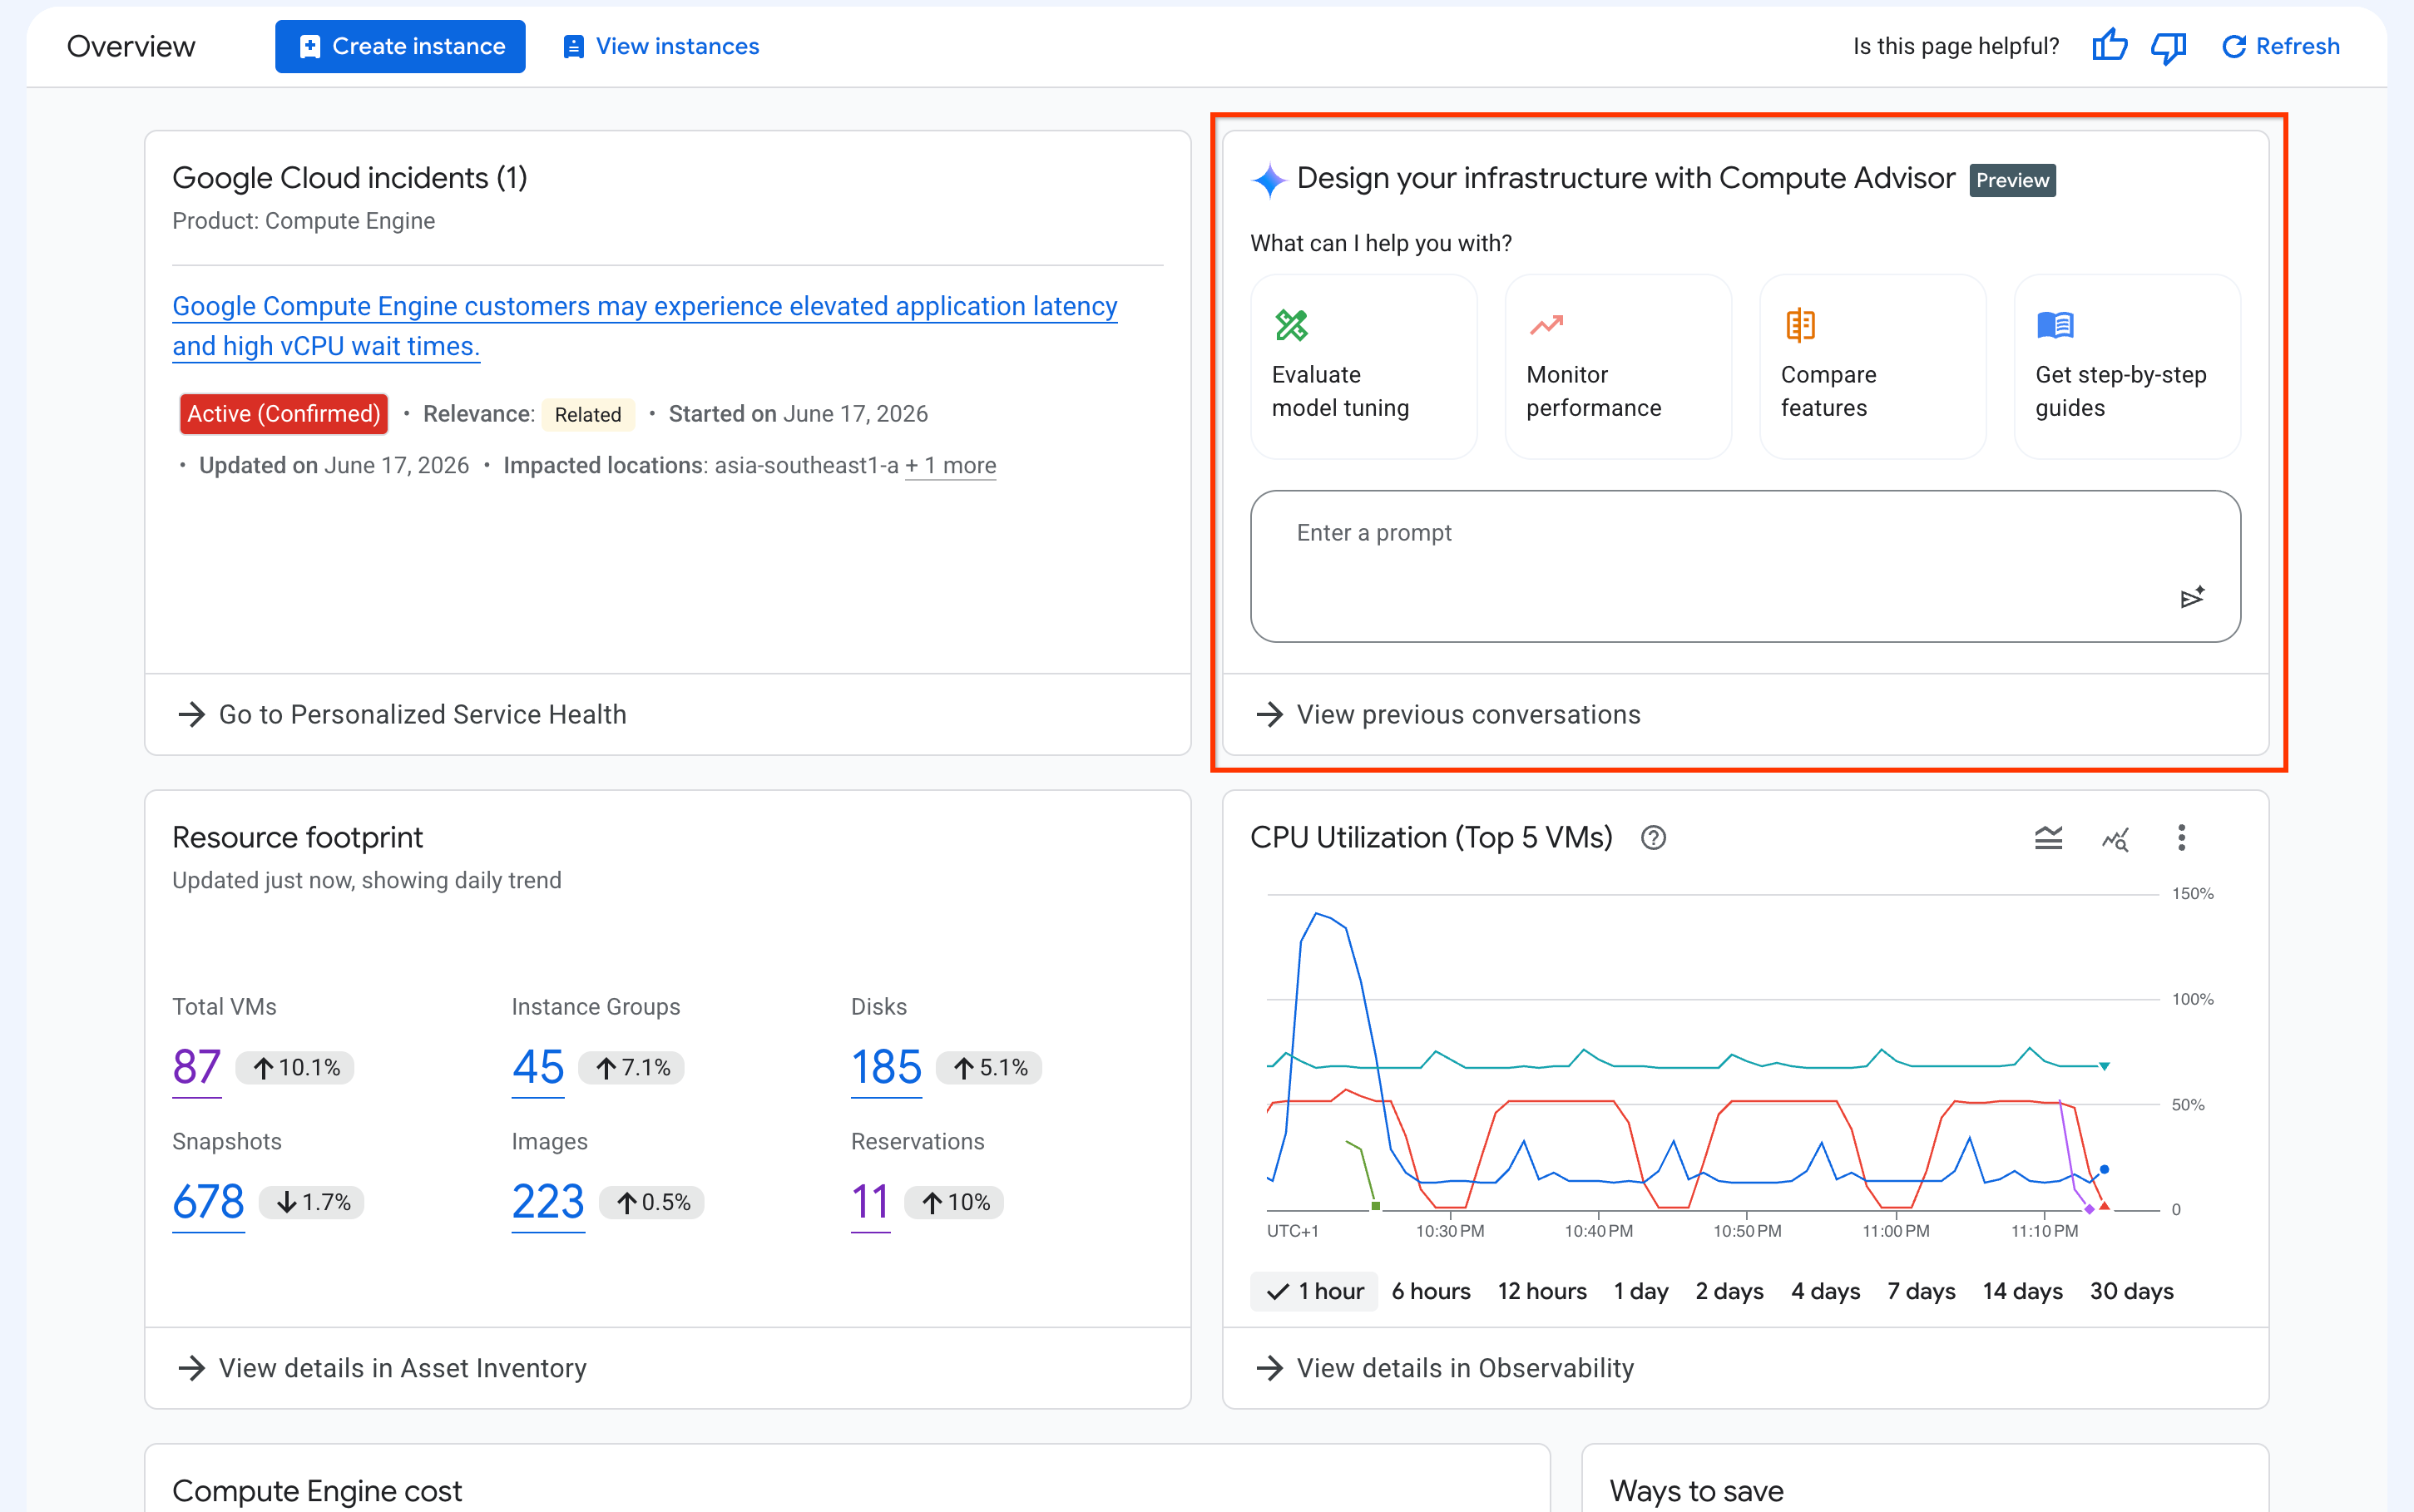Click the Evaluate model tuning green icon
The height and width of the screenshot is (1512, 2414).
point(1291,325)
